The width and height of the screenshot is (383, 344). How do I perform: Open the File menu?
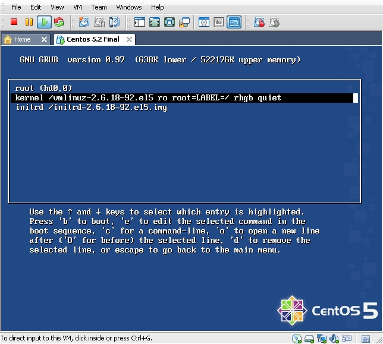[16, 7]
